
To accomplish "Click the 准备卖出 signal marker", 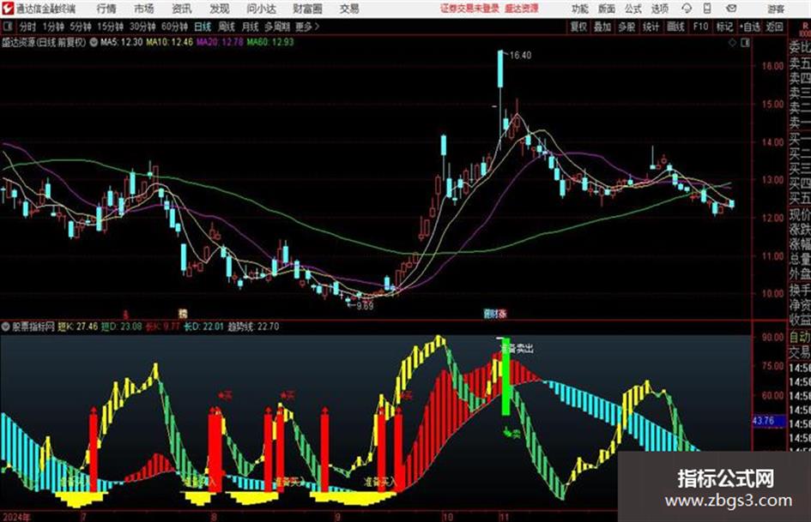I will (x=517, y=348).
